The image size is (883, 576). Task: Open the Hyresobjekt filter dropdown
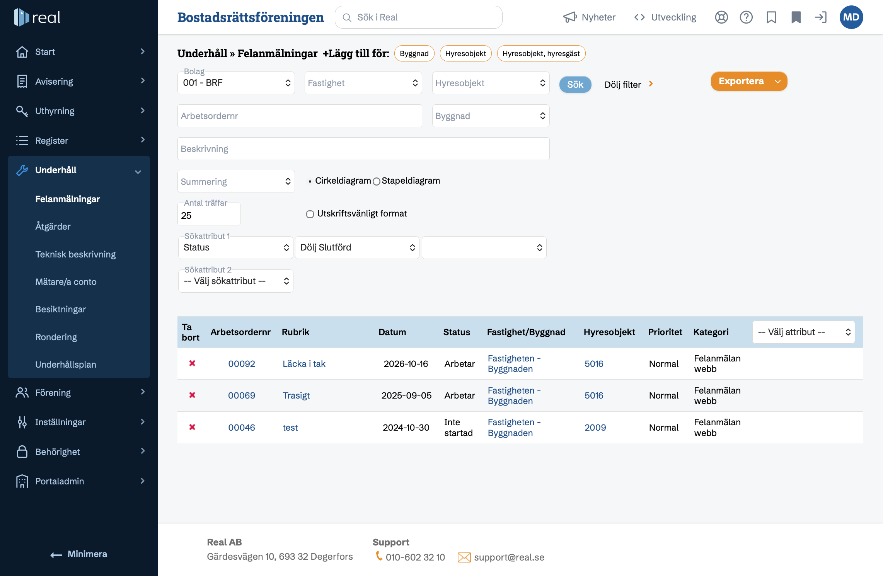[491, 83]
